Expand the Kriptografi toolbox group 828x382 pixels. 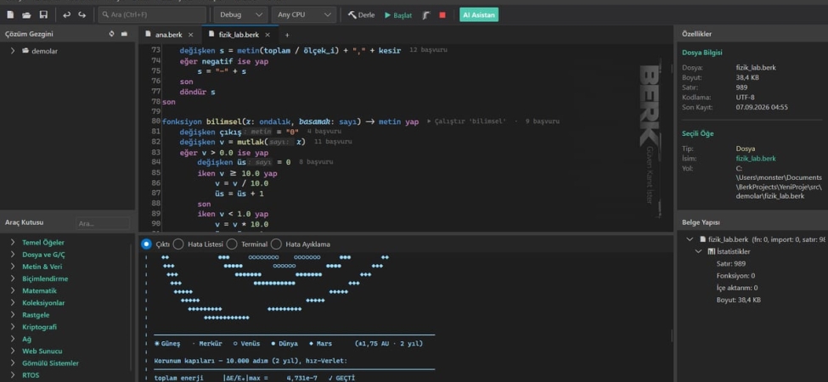[13, 327]
